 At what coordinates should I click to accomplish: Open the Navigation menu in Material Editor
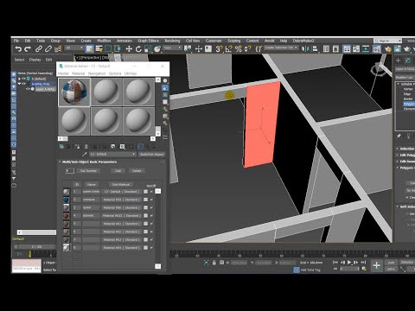click(x=97, y=73)
